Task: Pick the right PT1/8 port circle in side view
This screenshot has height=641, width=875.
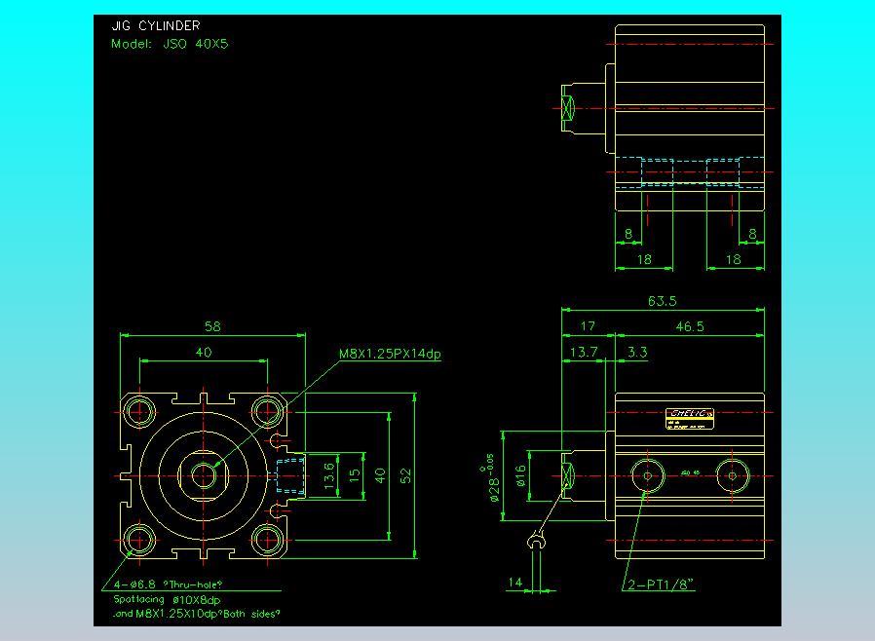Action: click(x=733, y=475)
